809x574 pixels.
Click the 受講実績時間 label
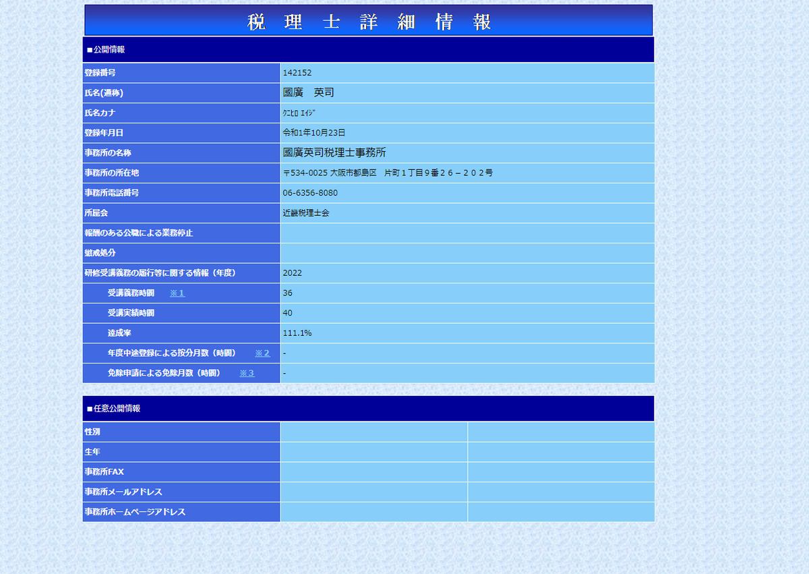pyautogui.click(x=131, y=313)
